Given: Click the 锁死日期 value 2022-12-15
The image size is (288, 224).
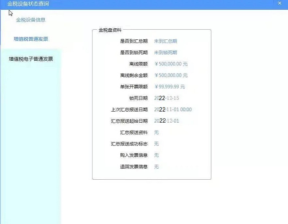Looking at the screenshot, I should coord(166,98).
